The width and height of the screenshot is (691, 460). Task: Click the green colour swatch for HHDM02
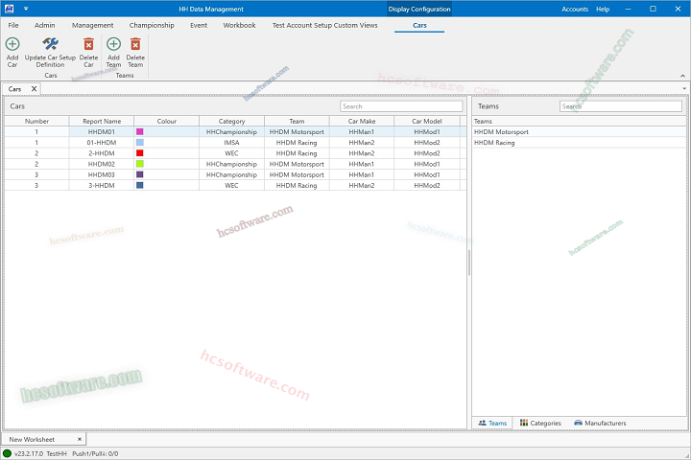click(140, 164)
